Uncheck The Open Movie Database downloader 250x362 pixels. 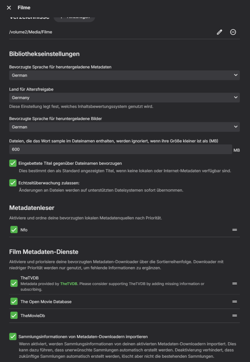(x=14, y=302)
